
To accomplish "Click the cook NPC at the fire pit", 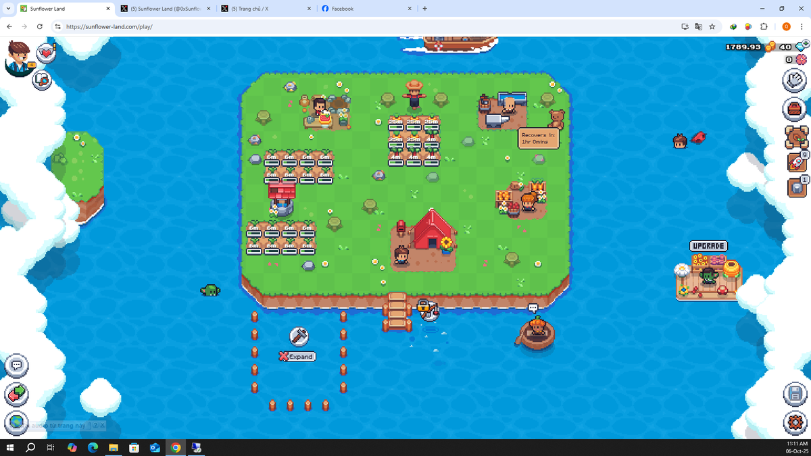I will (x=320, y=107).
